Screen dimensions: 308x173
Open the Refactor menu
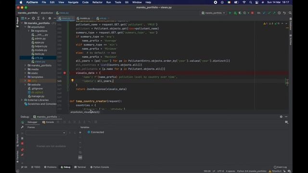[x=97, y=2]
